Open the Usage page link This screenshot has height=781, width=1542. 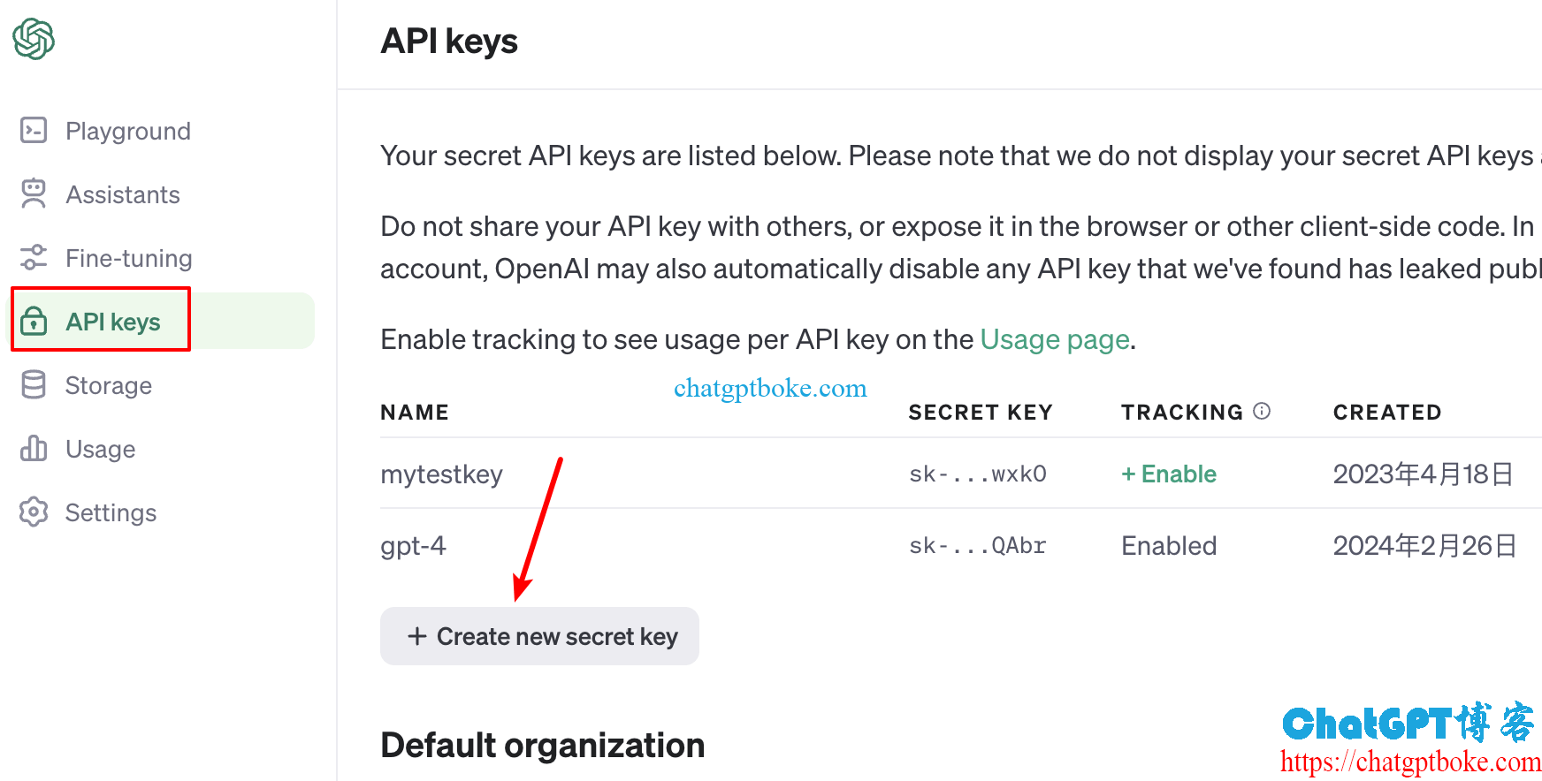tap(1054, 338)
